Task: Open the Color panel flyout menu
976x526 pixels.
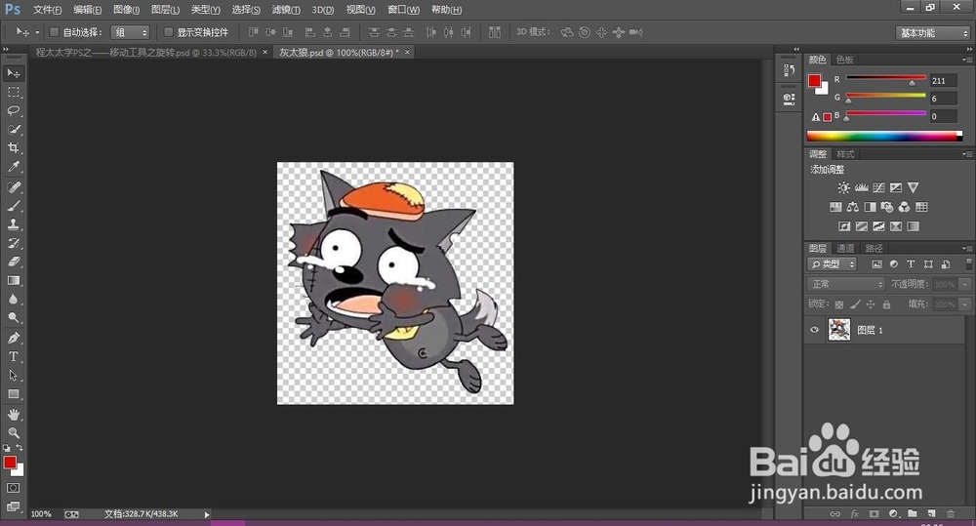Action: pos(966,60)
